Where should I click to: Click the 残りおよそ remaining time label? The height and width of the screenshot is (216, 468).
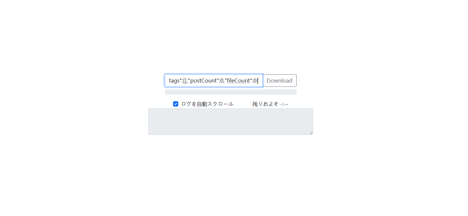(x=265, y=104)
